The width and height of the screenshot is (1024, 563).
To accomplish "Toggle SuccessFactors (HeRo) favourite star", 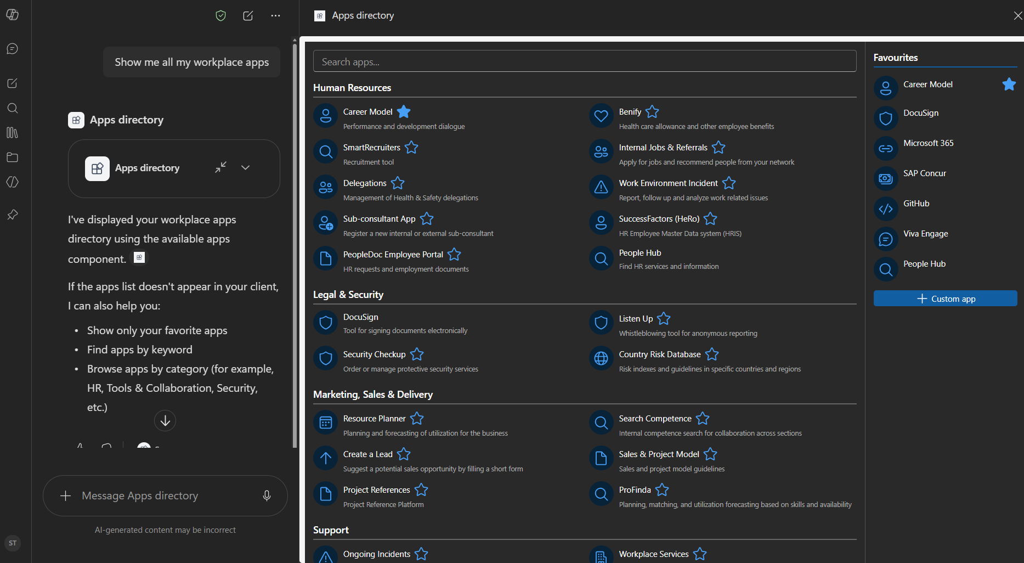I will coord(710,218).
